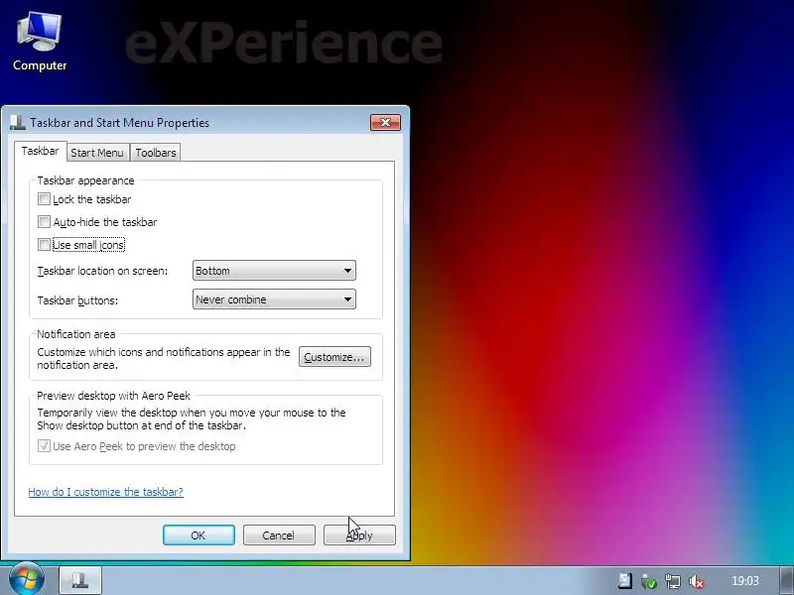794x595 pixels.
Task: Switch to the Start Menu tab
Action: tap(97, 153)
